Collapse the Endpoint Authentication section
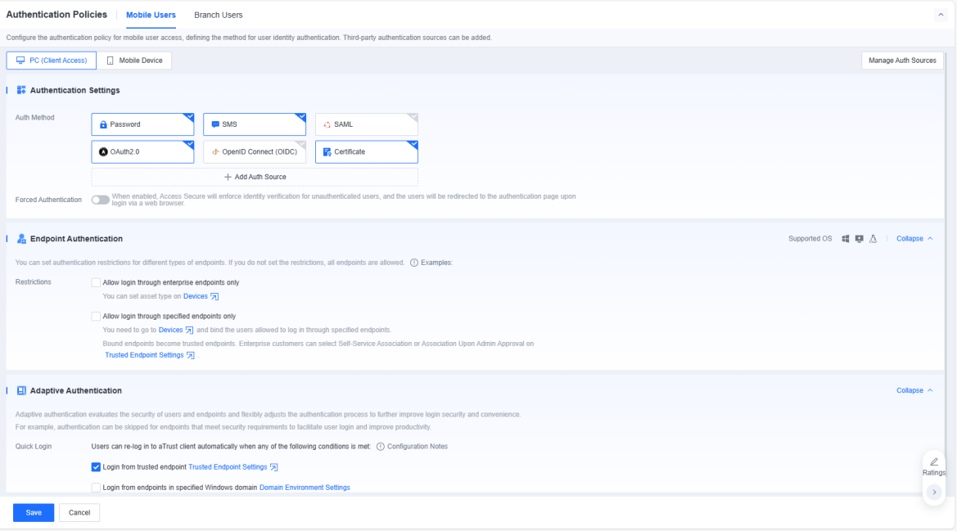957x531 pixels. coord(914,239)
